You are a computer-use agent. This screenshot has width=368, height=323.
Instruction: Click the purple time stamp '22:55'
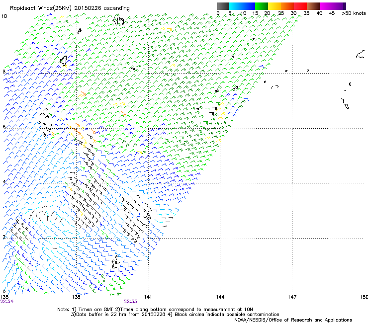click(x=130, y=302)
